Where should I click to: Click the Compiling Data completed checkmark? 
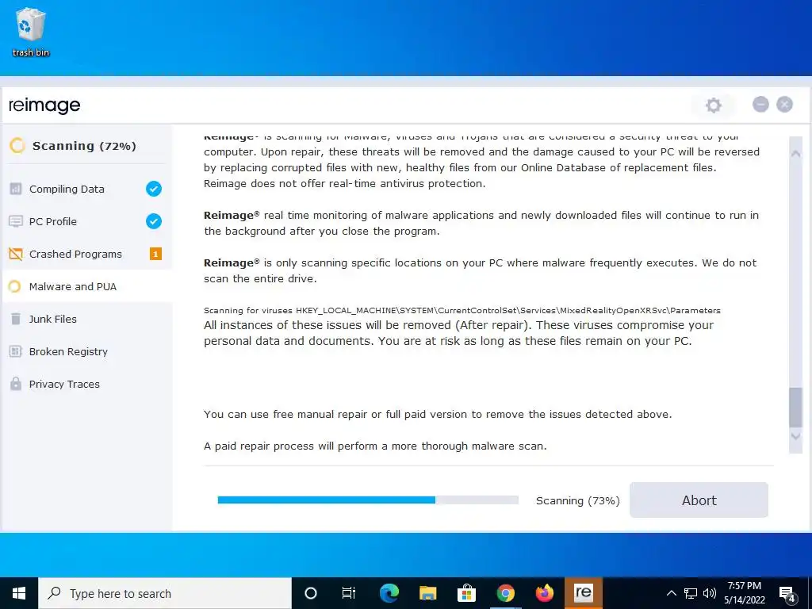click(x=153, y=189)
